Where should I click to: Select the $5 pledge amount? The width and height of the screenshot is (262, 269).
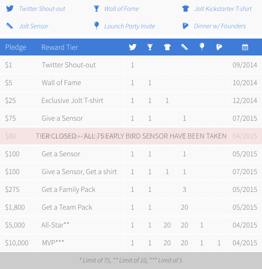(8, 83)
